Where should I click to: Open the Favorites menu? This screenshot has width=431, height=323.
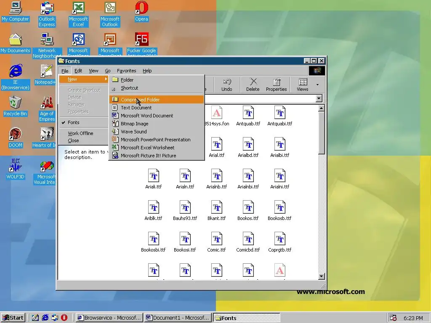click(x=126, y=71)
